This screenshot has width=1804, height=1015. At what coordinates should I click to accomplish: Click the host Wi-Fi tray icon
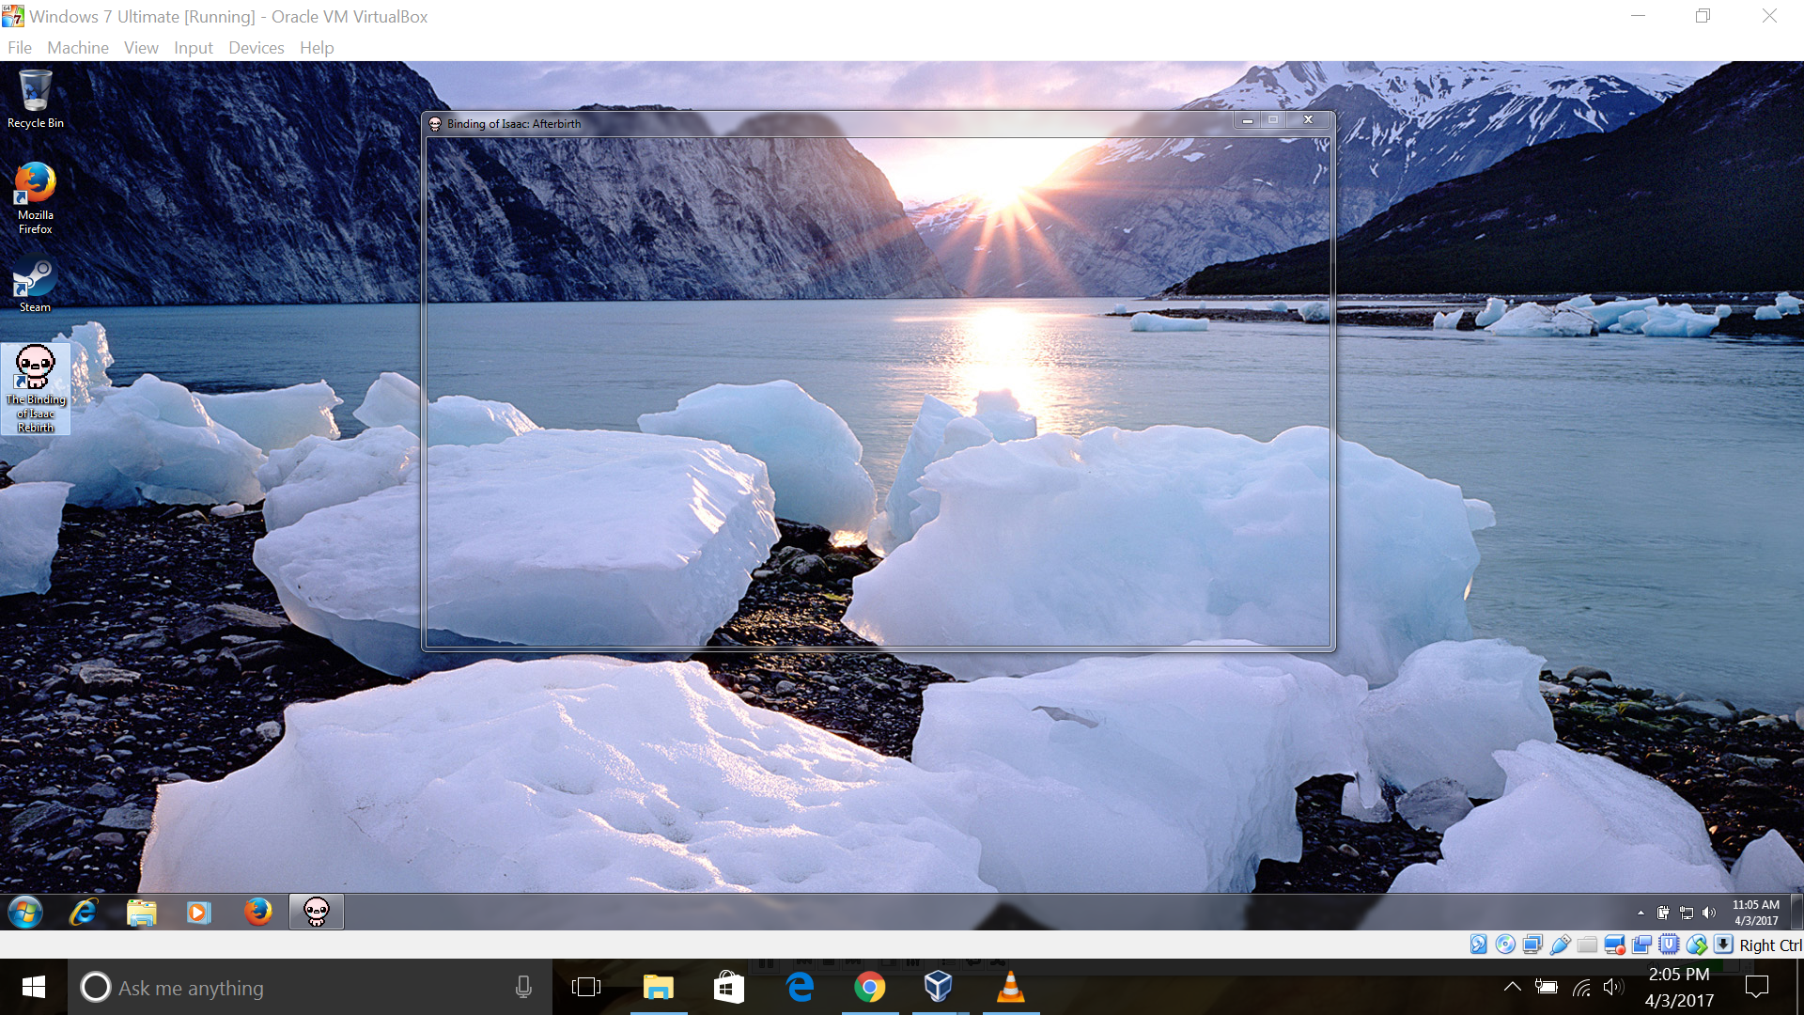tap(1582, 987)
